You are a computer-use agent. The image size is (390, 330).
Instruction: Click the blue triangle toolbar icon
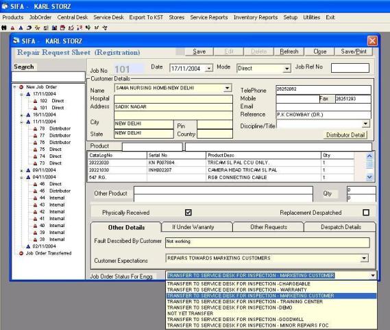pyautogui.click(x=21, y=27)
